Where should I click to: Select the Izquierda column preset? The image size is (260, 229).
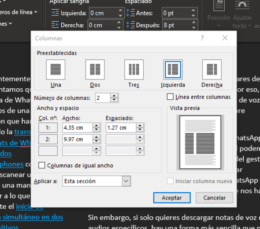(173, 69)
